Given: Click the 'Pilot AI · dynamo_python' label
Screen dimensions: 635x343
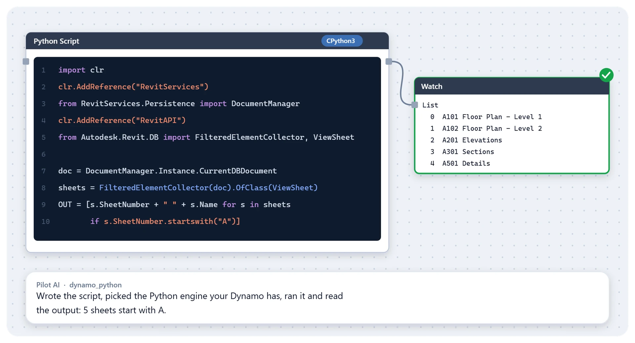Looking at the screenshot, I should (79, 285).
